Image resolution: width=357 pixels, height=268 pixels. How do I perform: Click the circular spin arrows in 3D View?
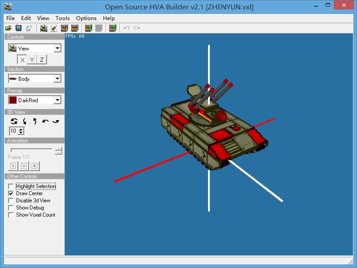click(14, 121)
